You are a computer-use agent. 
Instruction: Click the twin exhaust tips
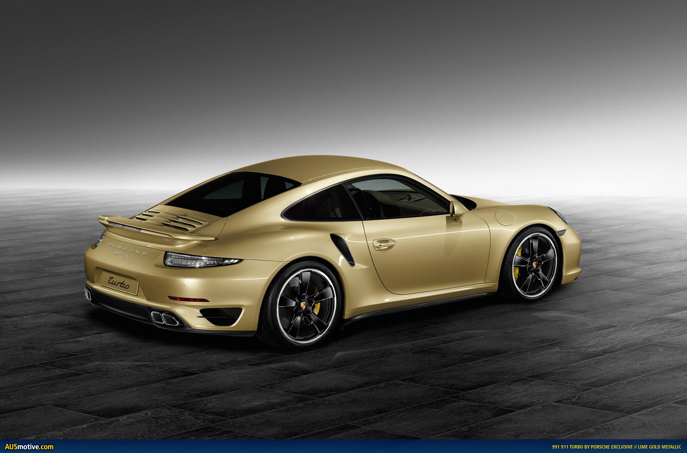coord(166,318)
